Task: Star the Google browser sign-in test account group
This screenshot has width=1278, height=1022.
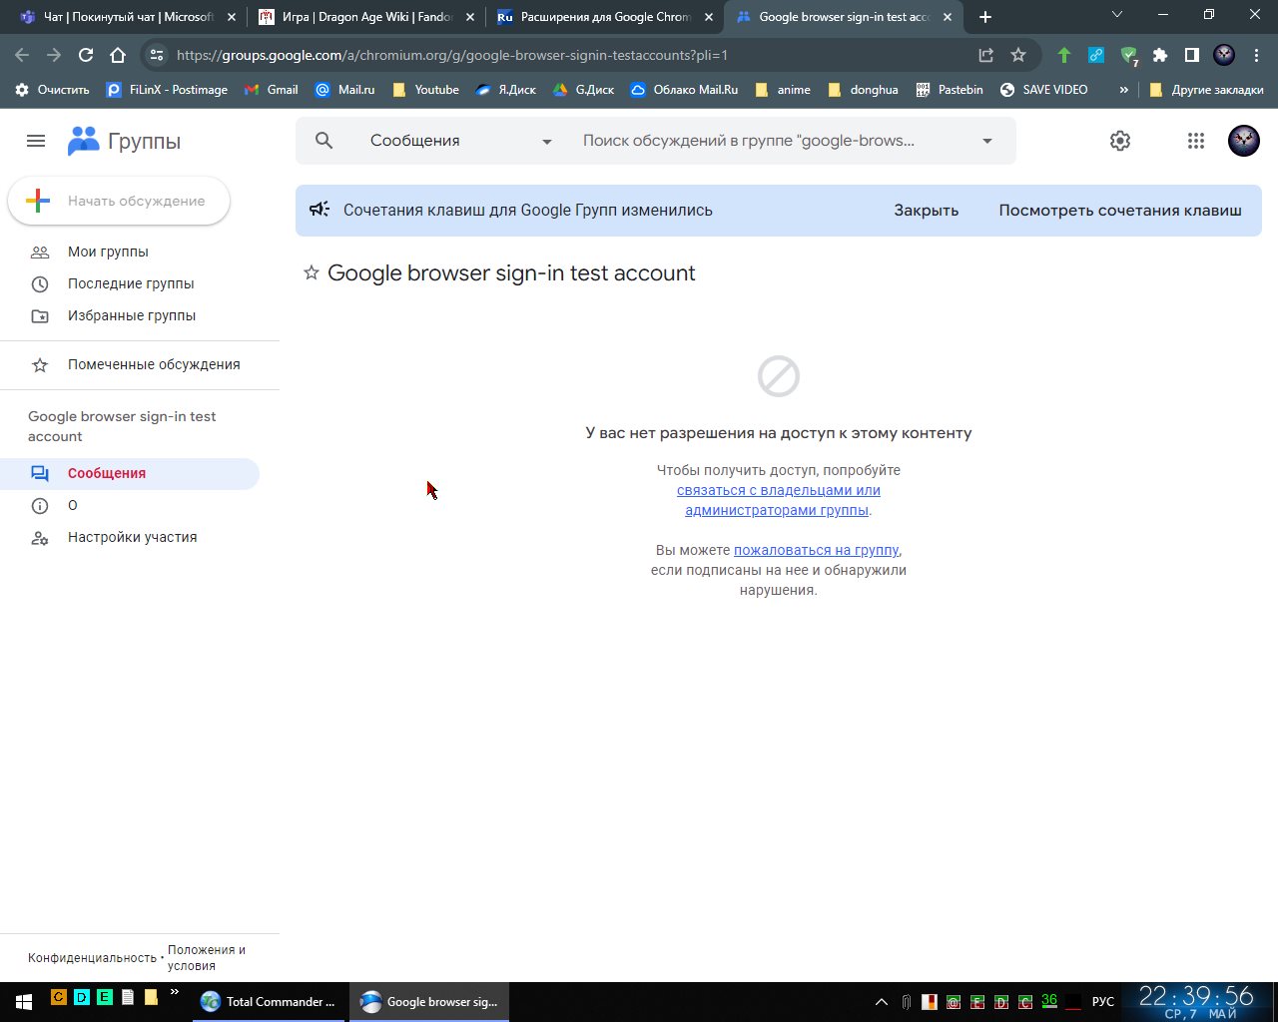Action: pos(312,273)
